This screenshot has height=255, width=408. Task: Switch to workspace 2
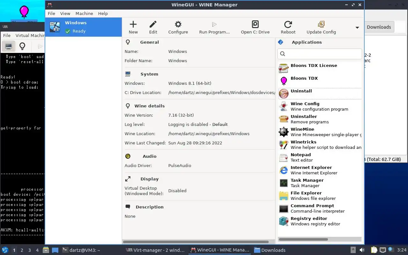tap(22, 250)
